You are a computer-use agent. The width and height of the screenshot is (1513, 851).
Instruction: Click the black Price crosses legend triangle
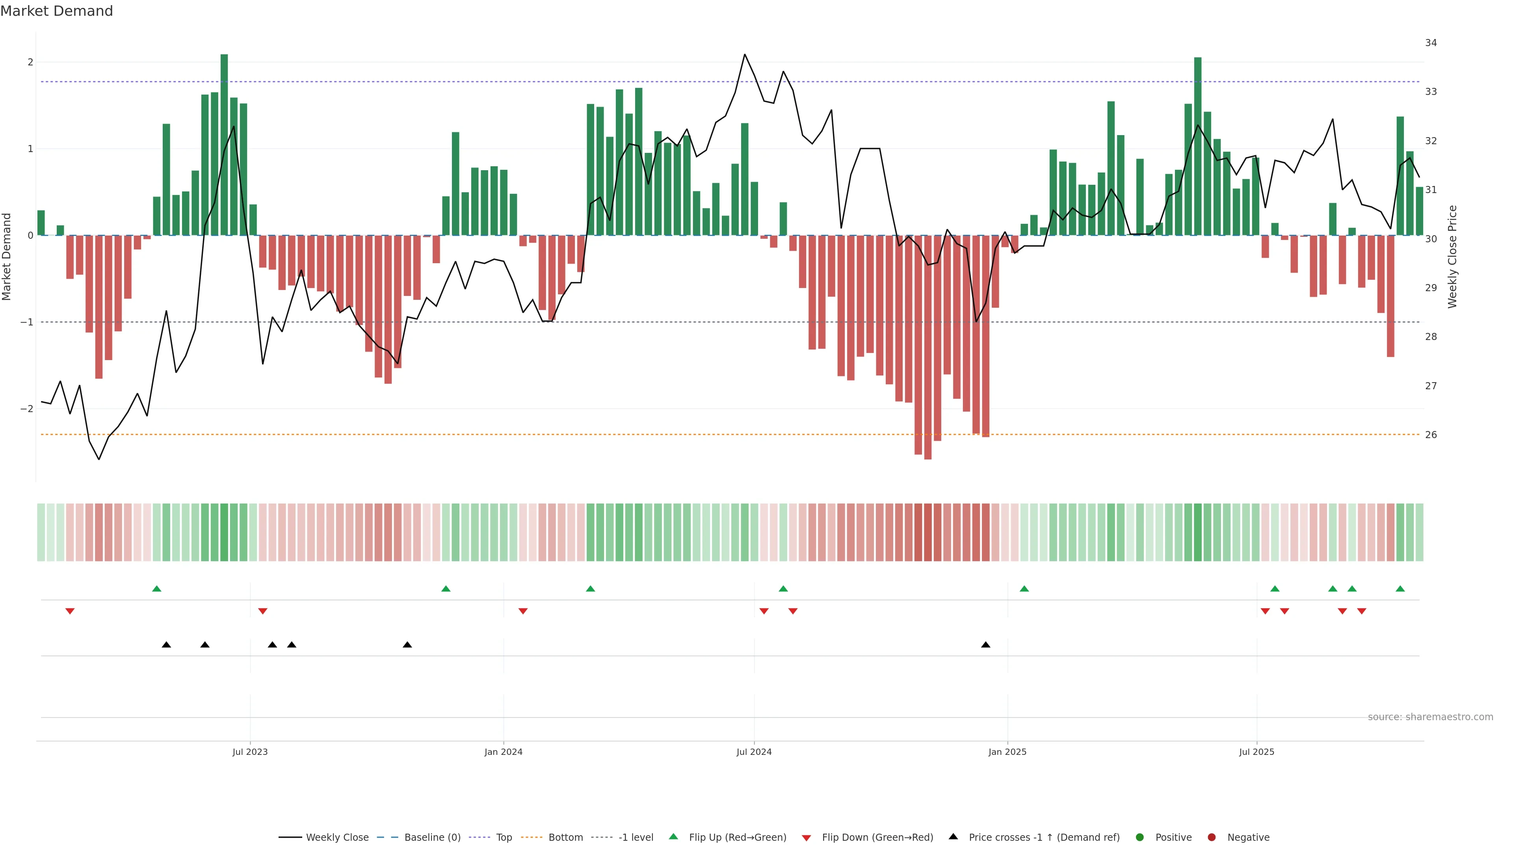tap(953, 836)
